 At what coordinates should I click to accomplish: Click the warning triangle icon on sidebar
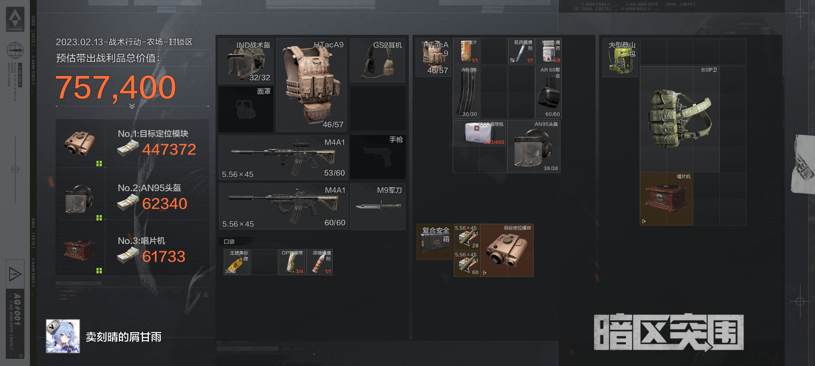coord(15,274)
